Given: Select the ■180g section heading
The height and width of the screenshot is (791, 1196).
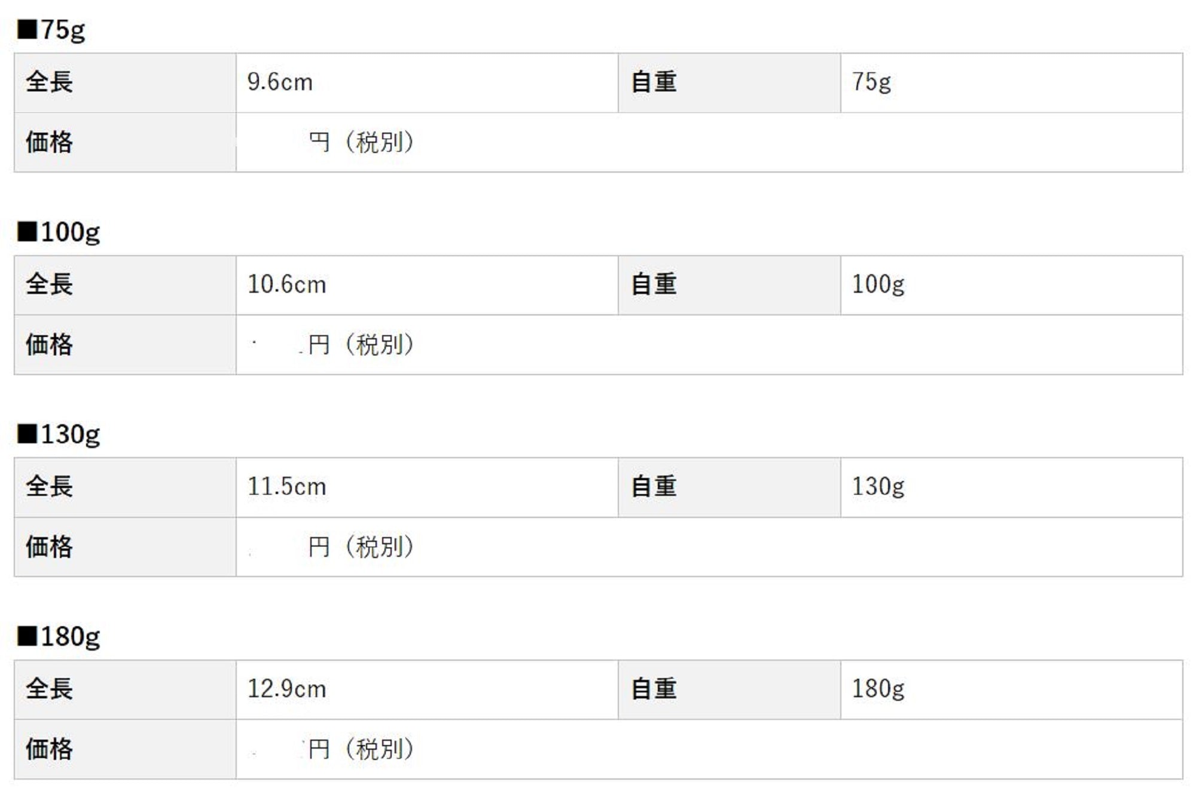Looking at the screenshot, I should click(59, 637).
